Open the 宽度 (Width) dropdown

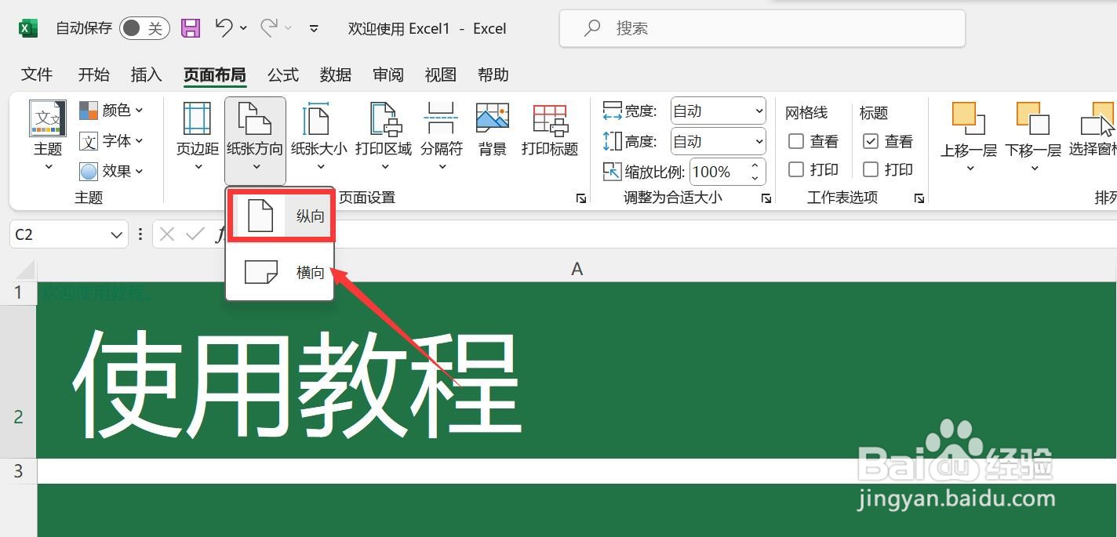click(759, 110)
